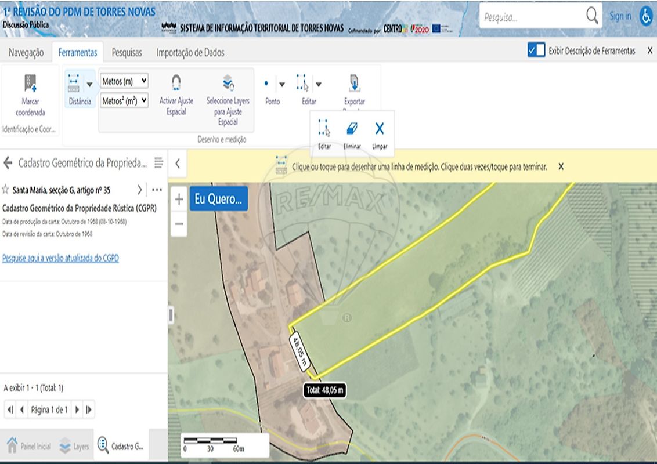The height and width of the screenshot is (464, 657).
Task: Click the Limpar X icon
Action: point(380,128)
